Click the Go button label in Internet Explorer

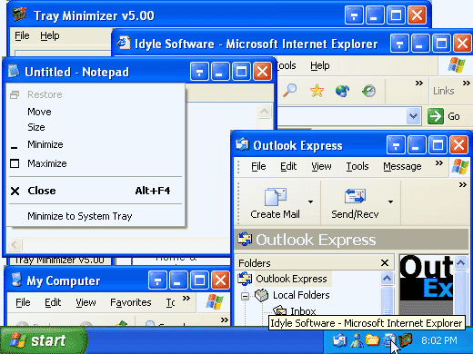point(454,116)
